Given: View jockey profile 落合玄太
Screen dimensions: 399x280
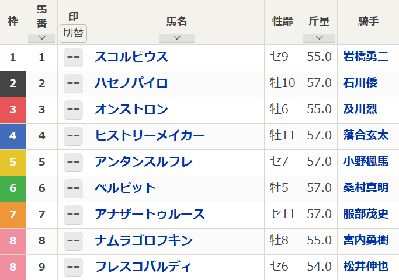Looking at the screenshot, I should click(366, 135).
